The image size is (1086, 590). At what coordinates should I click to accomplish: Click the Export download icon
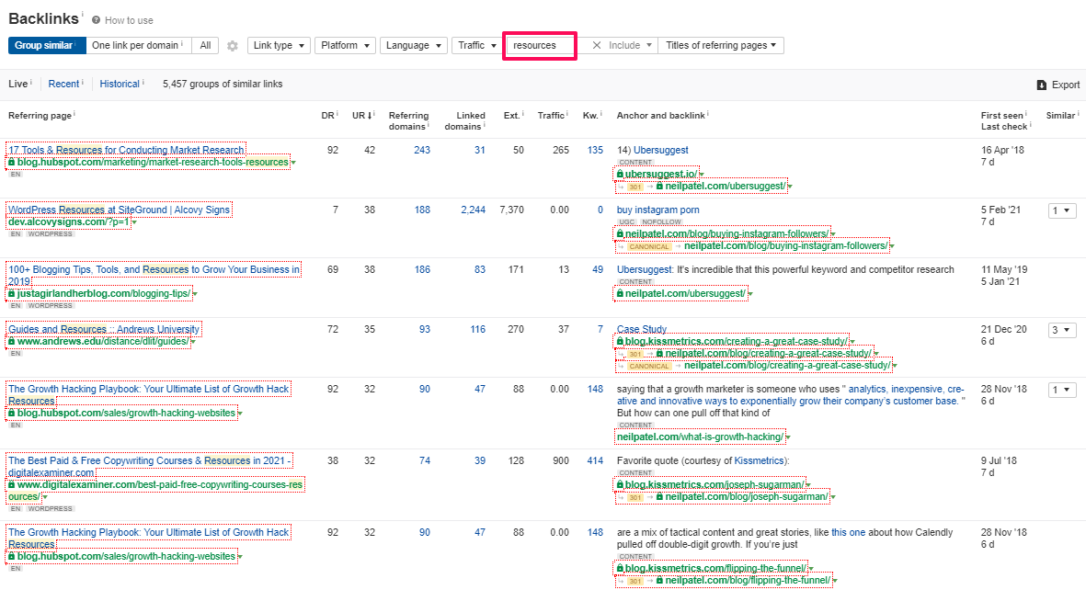pos(1042,85)
